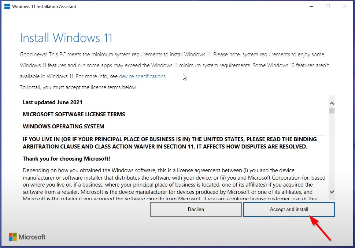This screenshot has height=248, width=355.
Task: Click 'WINDOWS OPERATING SYSTEM' heading
Action: click(x=63, y=126)
